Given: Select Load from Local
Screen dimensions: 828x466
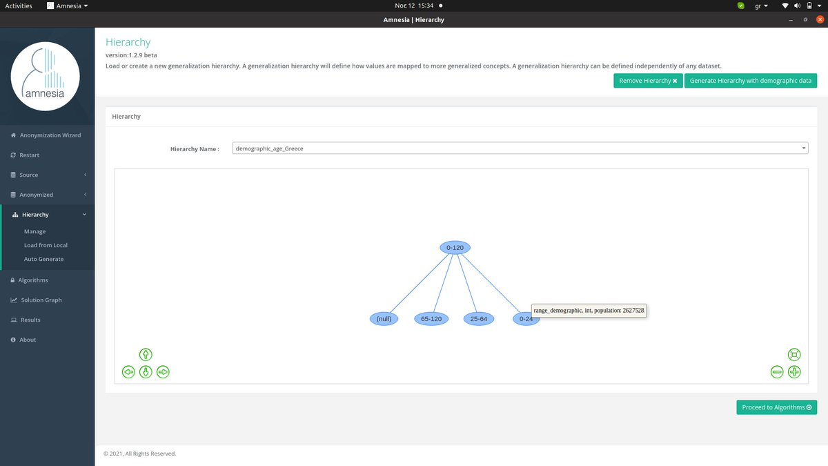Looking at the screenshot, I should point(46,245).
